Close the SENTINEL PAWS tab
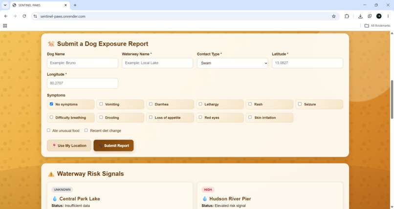The image size is (394, 209). [66, 5]
